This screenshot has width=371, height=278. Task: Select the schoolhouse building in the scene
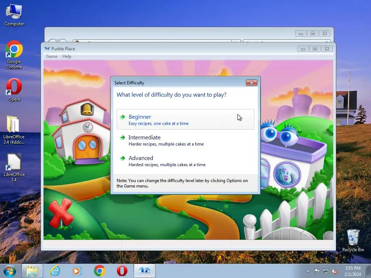click(x=81, y=131)
